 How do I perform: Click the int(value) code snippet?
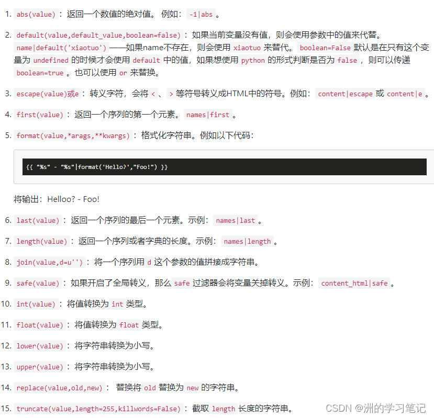(x=36, y=304)
